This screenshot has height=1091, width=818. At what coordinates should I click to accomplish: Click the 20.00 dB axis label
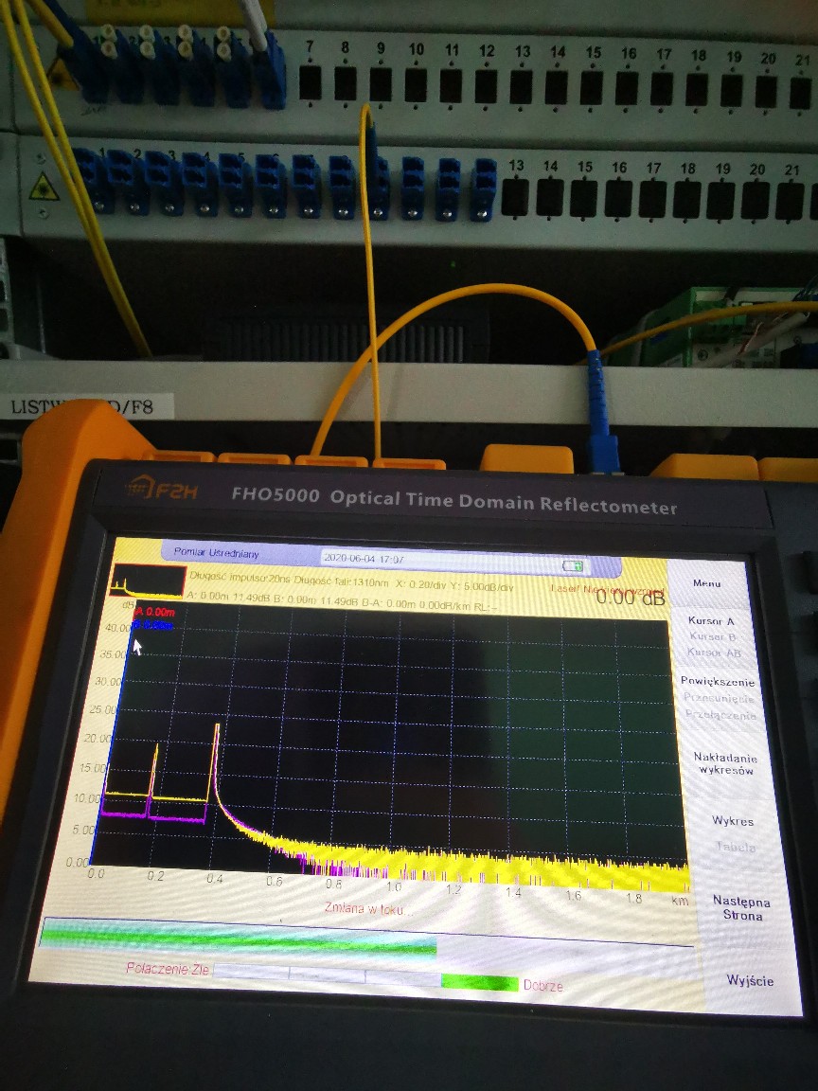(x=97, y=738)
